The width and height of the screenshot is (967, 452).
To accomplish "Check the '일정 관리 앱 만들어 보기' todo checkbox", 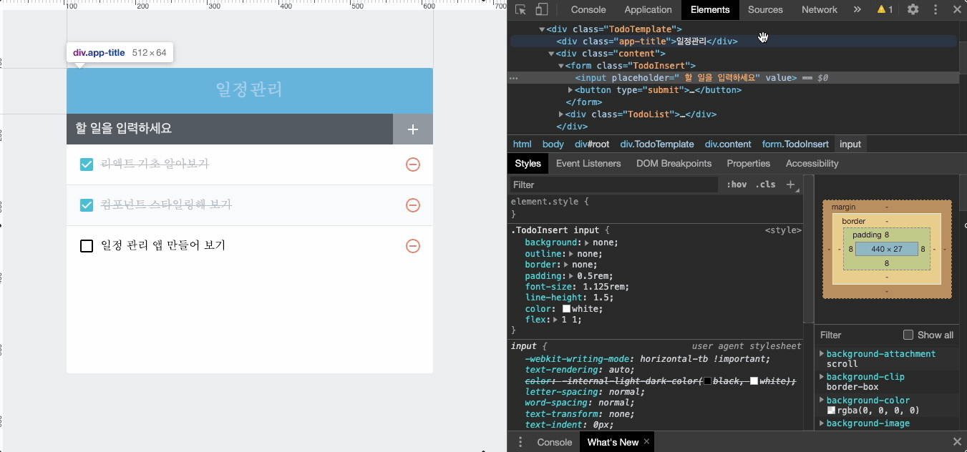I will pos(86,245).
